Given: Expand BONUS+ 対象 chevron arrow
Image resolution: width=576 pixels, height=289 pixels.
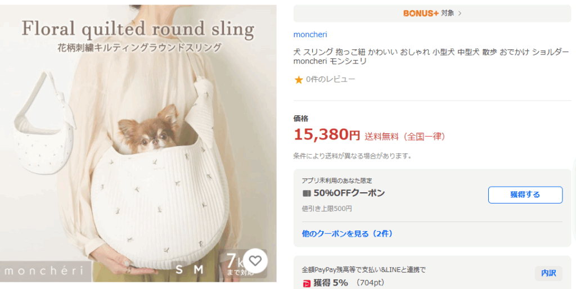Looking at the screenshot, I should coord(460,13).
